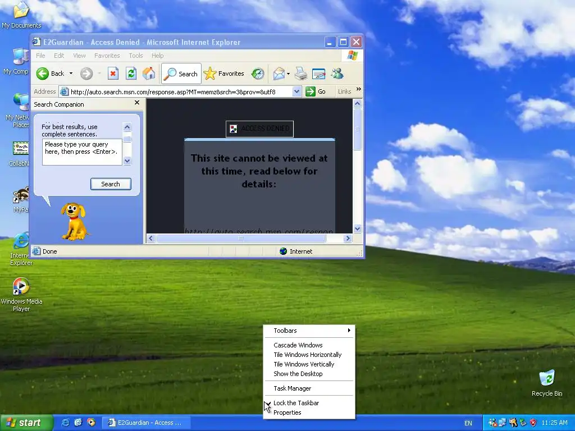575x431 pixels.
Task: Open History icon in toolbar
Action: click(258, 74)
